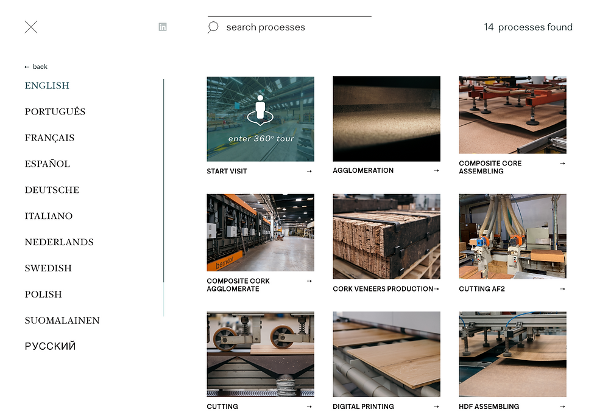Click the Cork Veneers Production title

pos(383,289)
